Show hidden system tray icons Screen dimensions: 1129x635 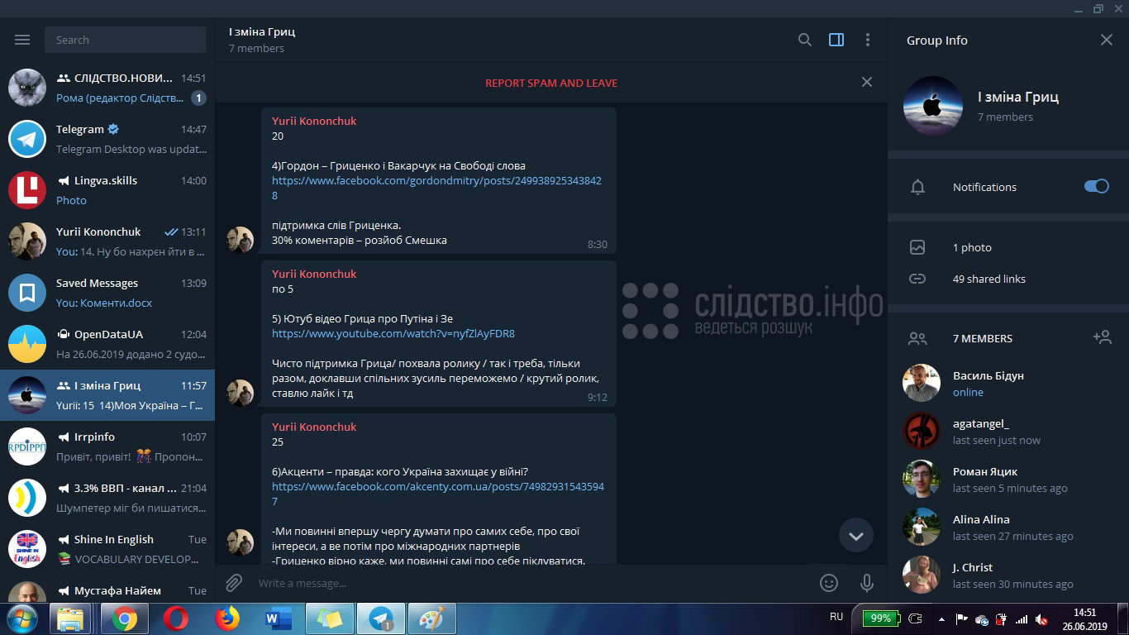click(x=941, y=618)
